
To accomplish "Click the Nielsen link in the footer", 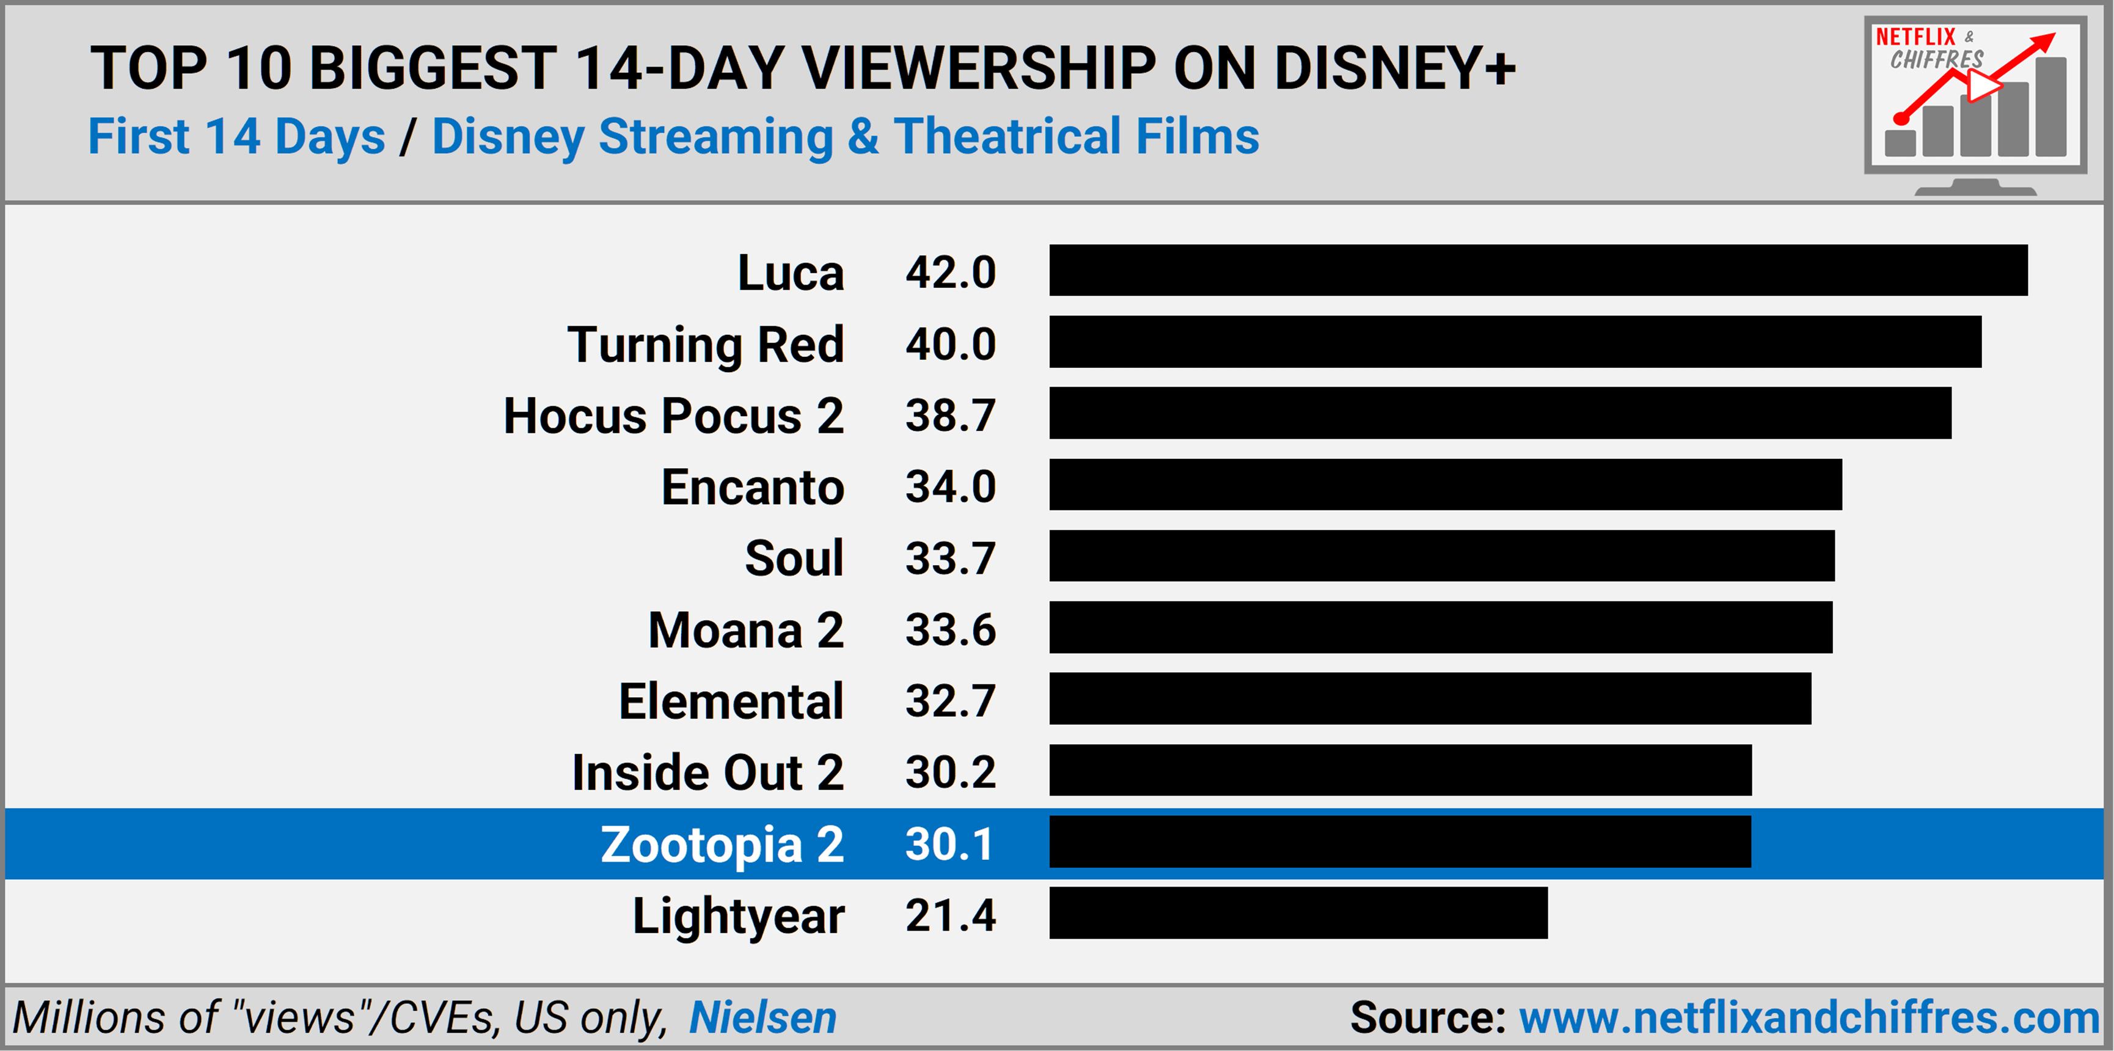I will pos(761,1018).
